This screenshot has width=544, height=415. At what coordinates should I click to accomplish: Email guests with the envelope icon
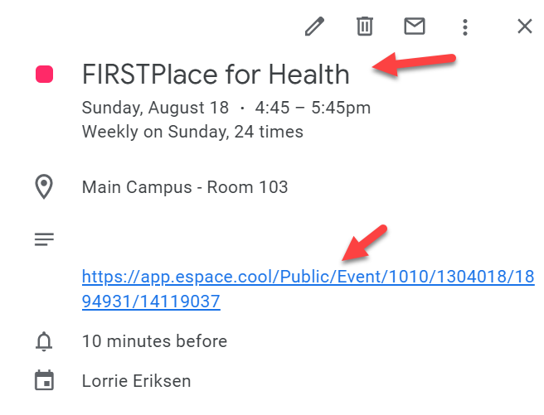415,27
